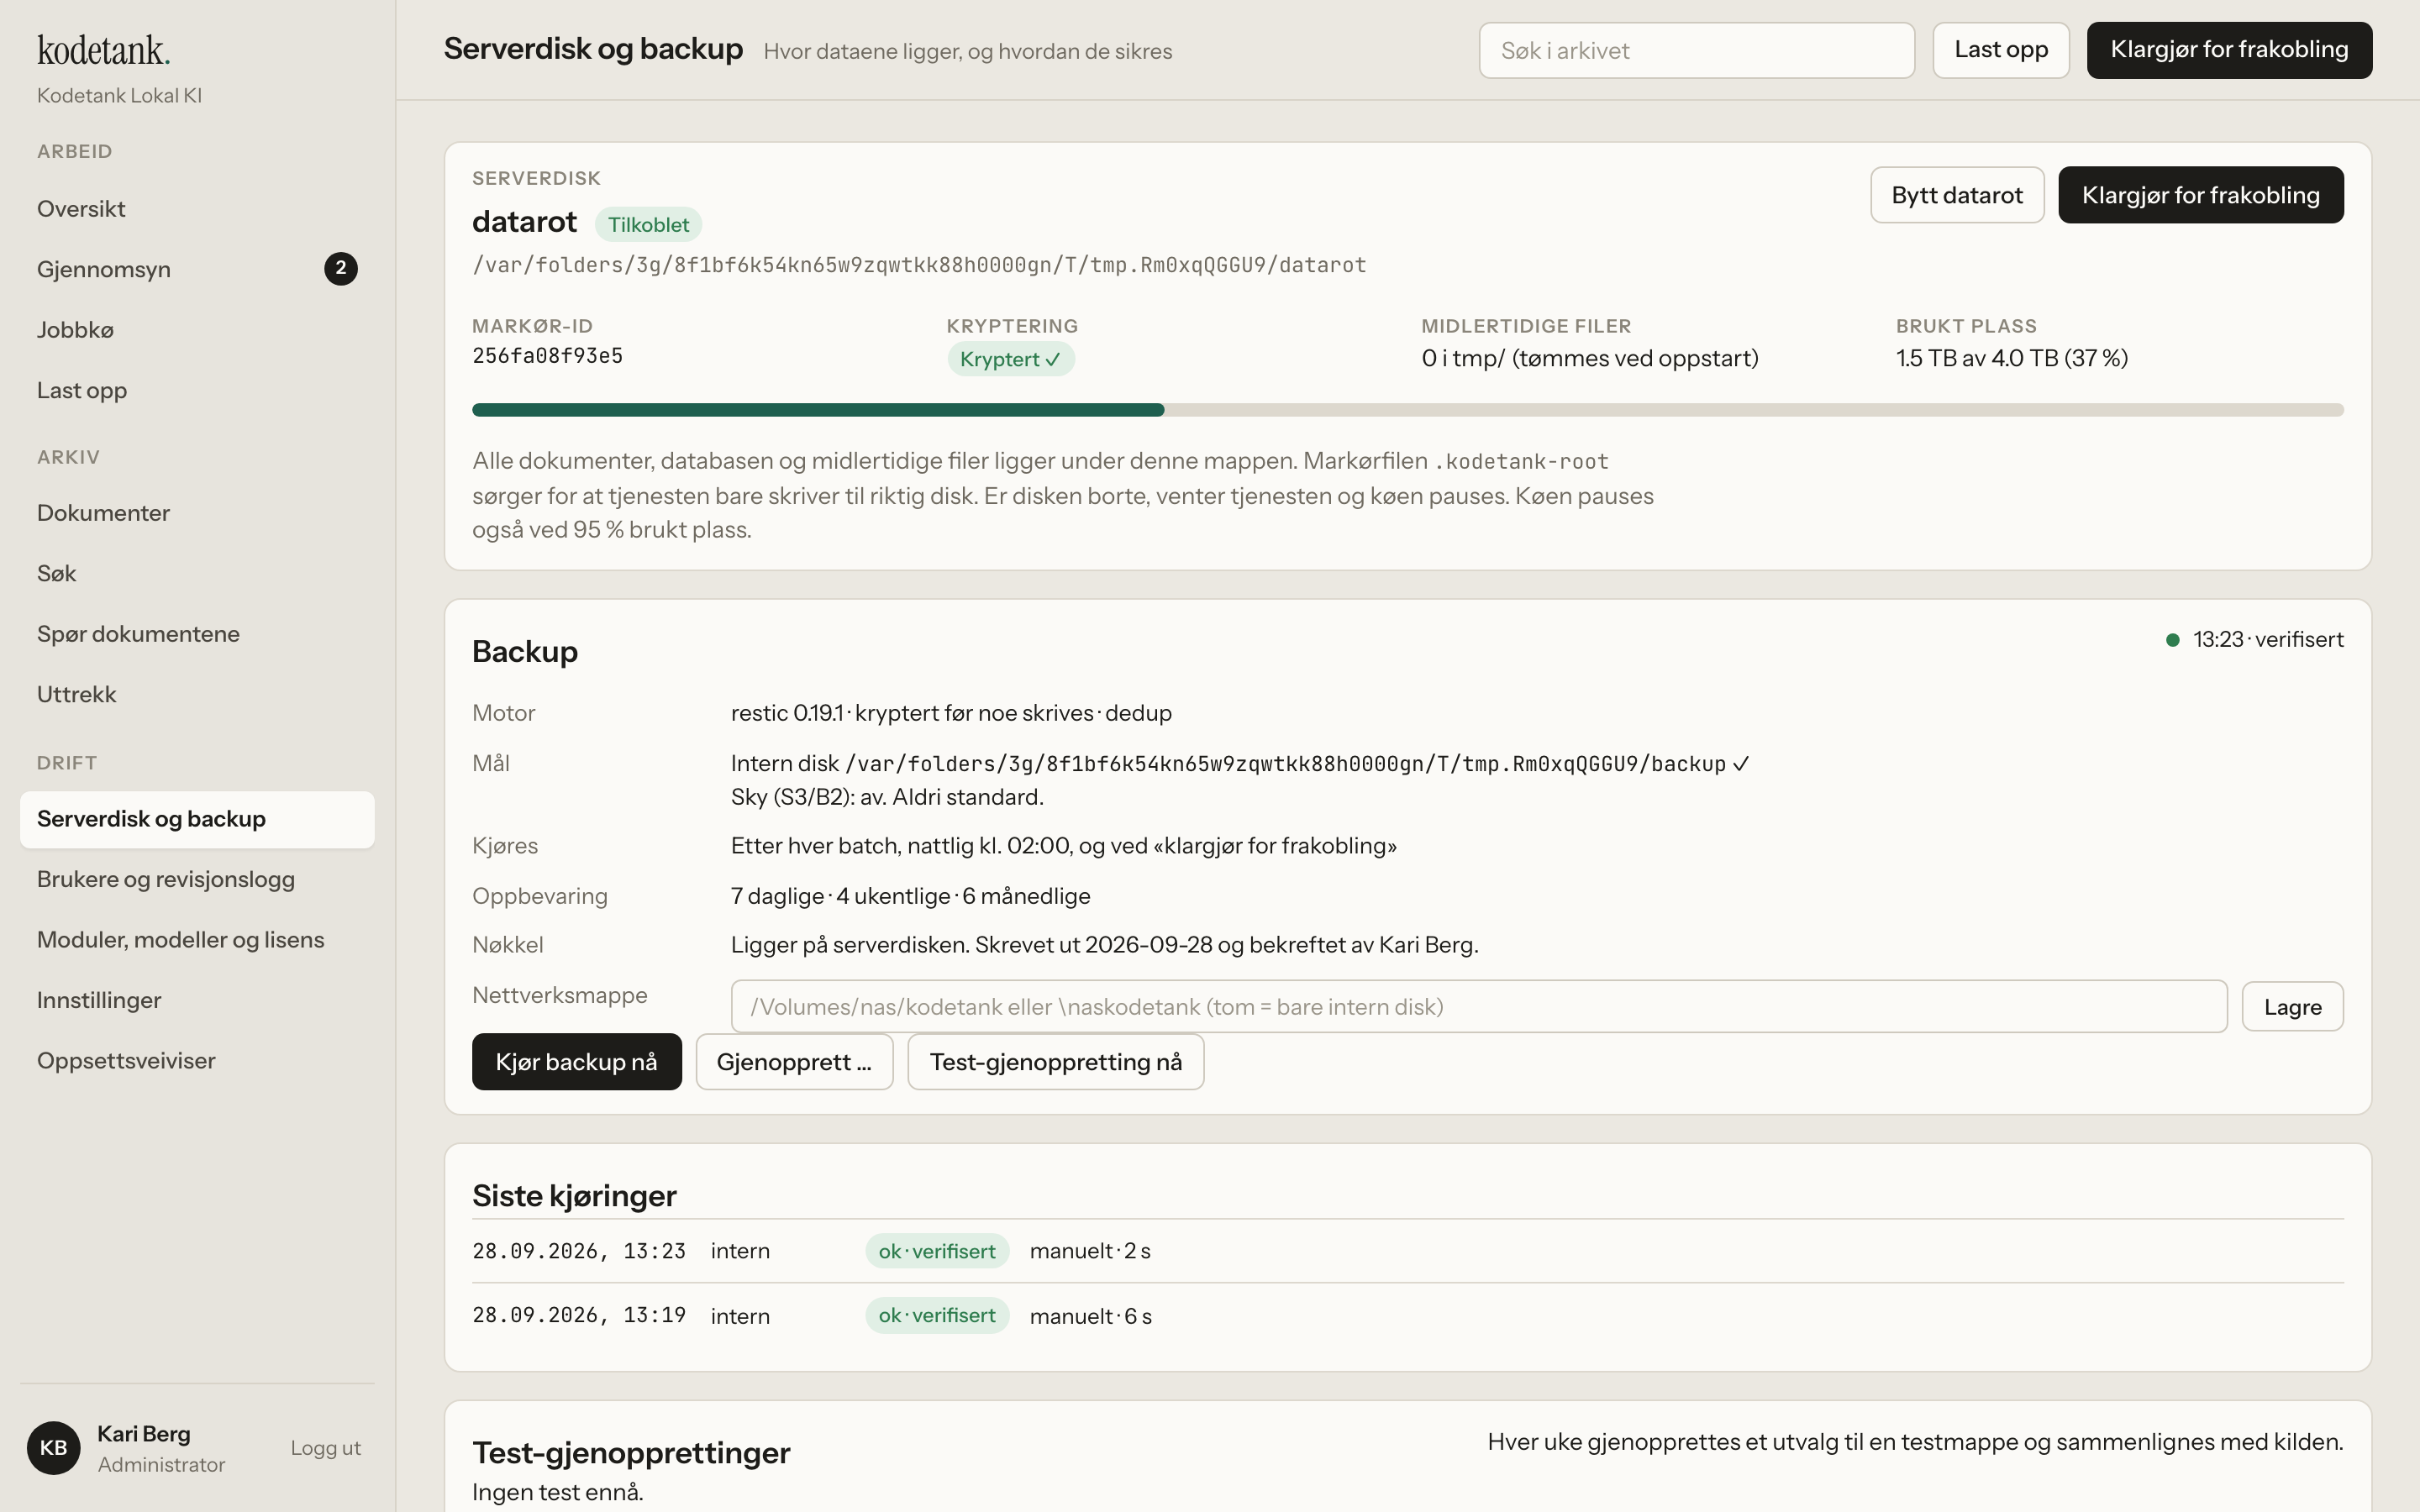2420x1512 pixels.
Task: Click 13:23 · verifisert backup status text
Action: 2268,639
